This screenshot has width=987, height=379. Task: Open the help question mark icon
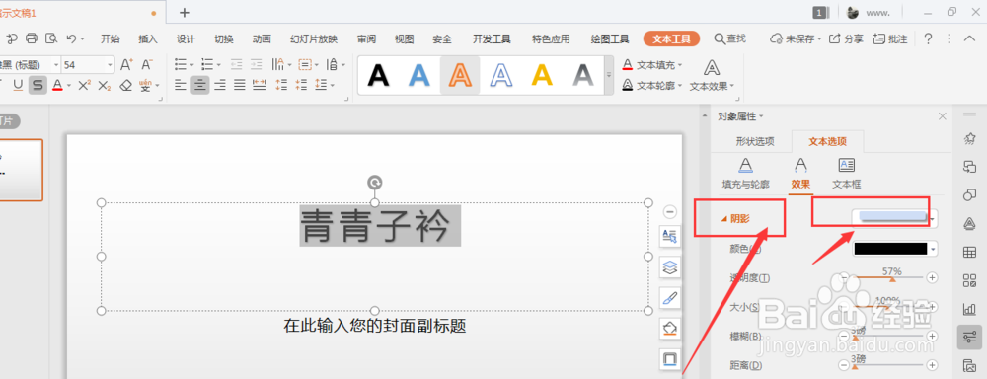point(928,39)
